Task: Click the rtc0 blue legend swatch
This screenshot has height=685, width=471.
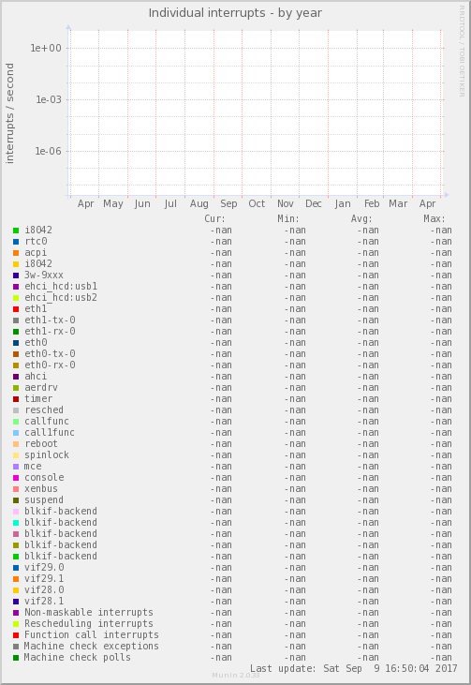Action: pyautogui.click(x=16, y=242)
